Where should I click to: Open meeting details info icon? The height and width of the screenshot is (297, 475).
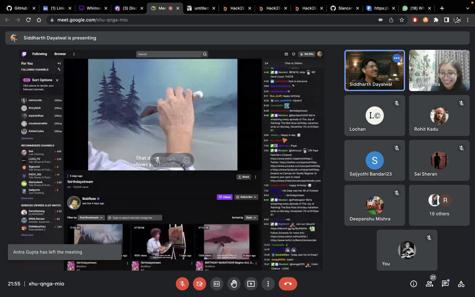(414, 284)
